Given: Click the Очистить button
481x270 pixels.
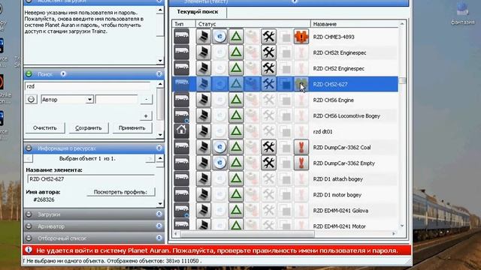Looking at the screenshot, I should tap(45, 128).
